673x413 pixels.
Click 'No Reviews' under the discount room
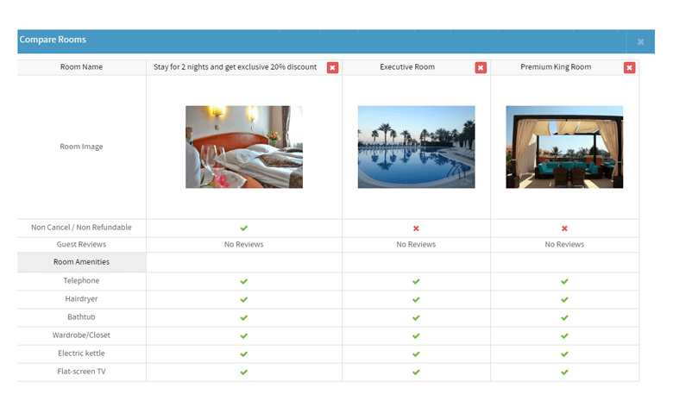pos(244,245)
